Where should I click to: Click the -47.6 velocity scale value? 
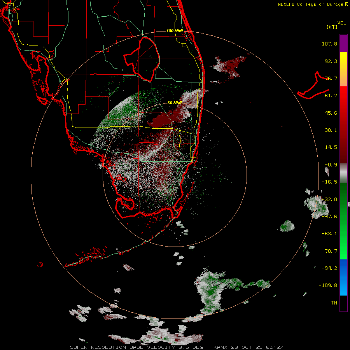[x=329, y=217]
